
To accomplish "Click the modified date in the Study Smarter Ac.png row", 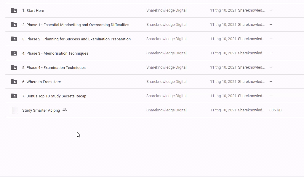I will tap(223, 110).
